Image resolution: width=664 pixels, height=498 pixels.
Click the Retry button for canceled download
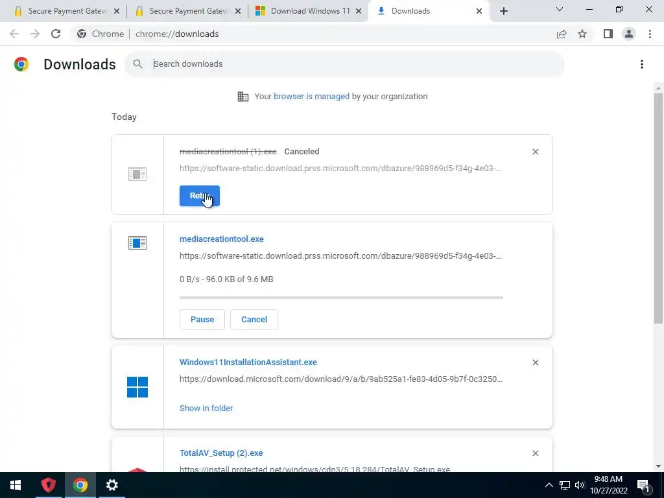(x=200, y=196)
